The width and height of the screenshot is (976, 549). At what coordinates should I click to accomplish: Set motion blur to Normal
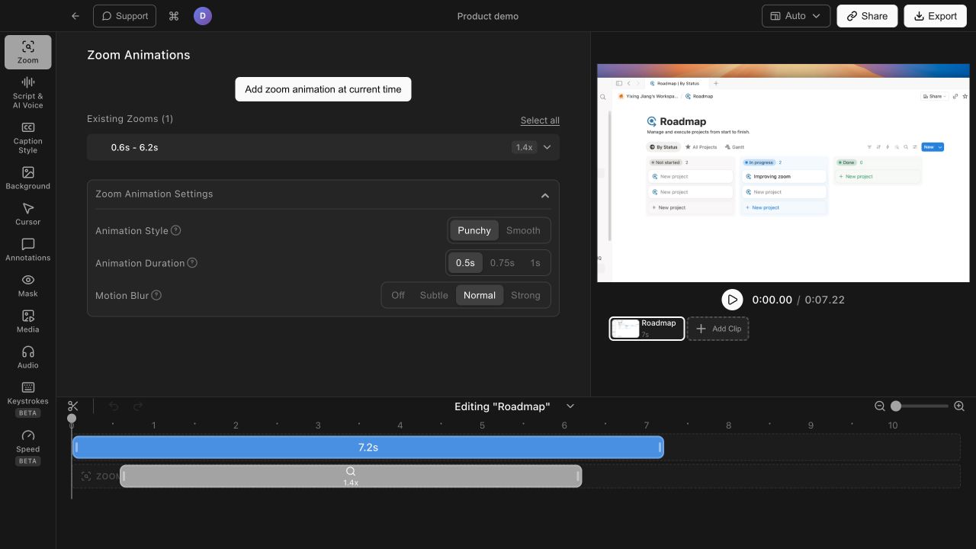click(x=480, y=295)
